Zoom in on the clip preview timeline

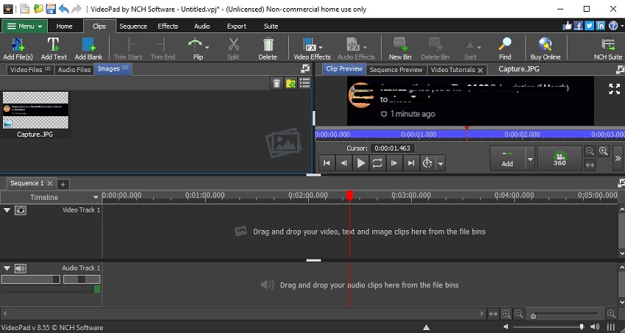[x=604, y=151]
